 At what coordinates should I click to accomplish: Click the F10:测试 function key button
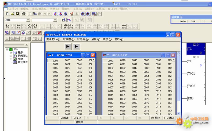point(169,118)
